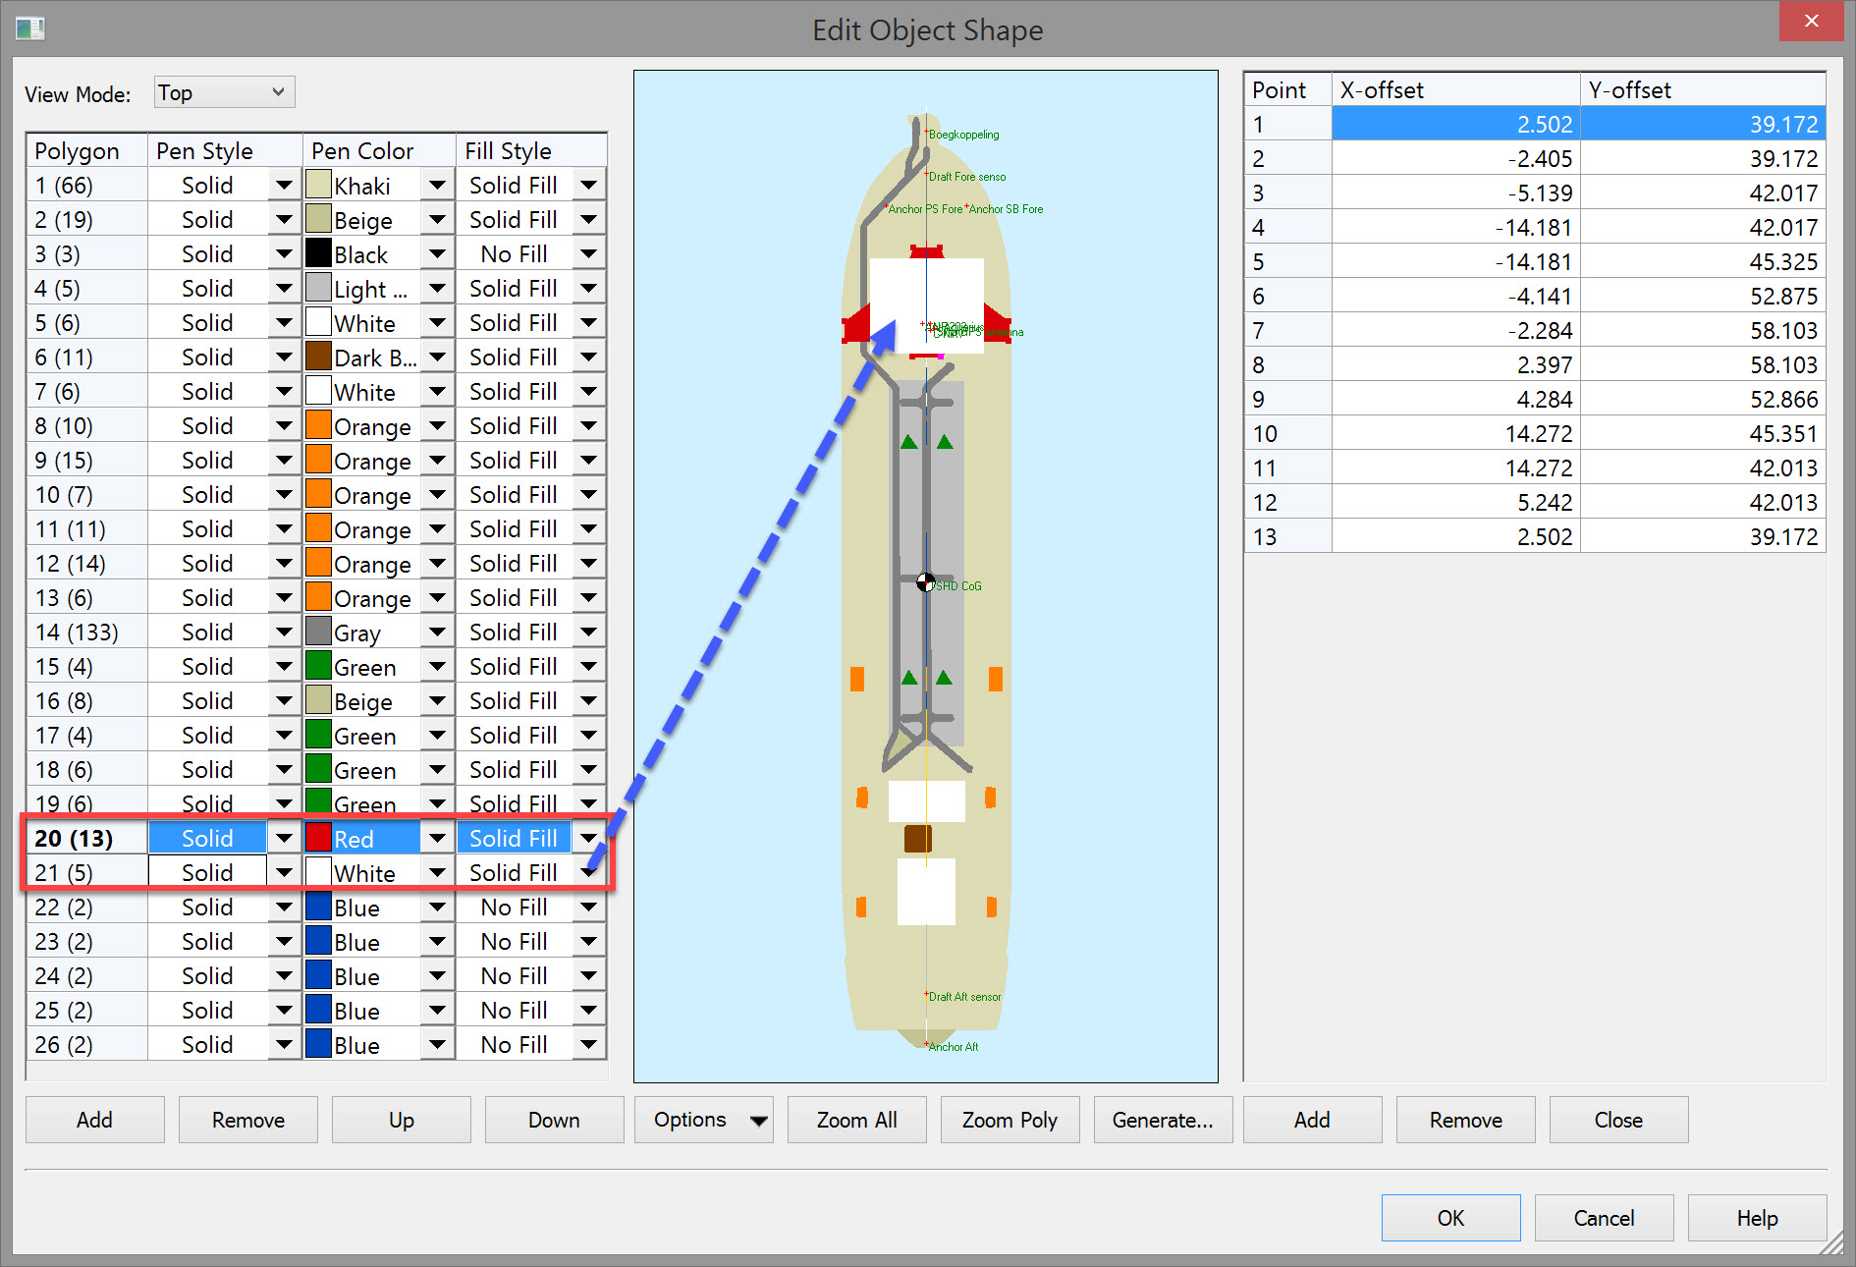Expand Pen Style dropdown for polygon 3
1856x1267 pixels.
pyautogui.click(x=284, y=254)
